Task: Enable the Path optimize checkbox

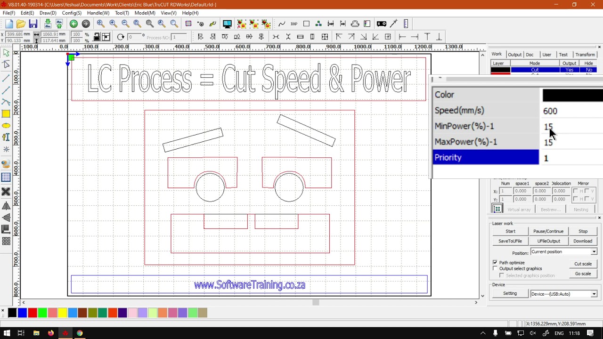Action: [x=495, y=262]
